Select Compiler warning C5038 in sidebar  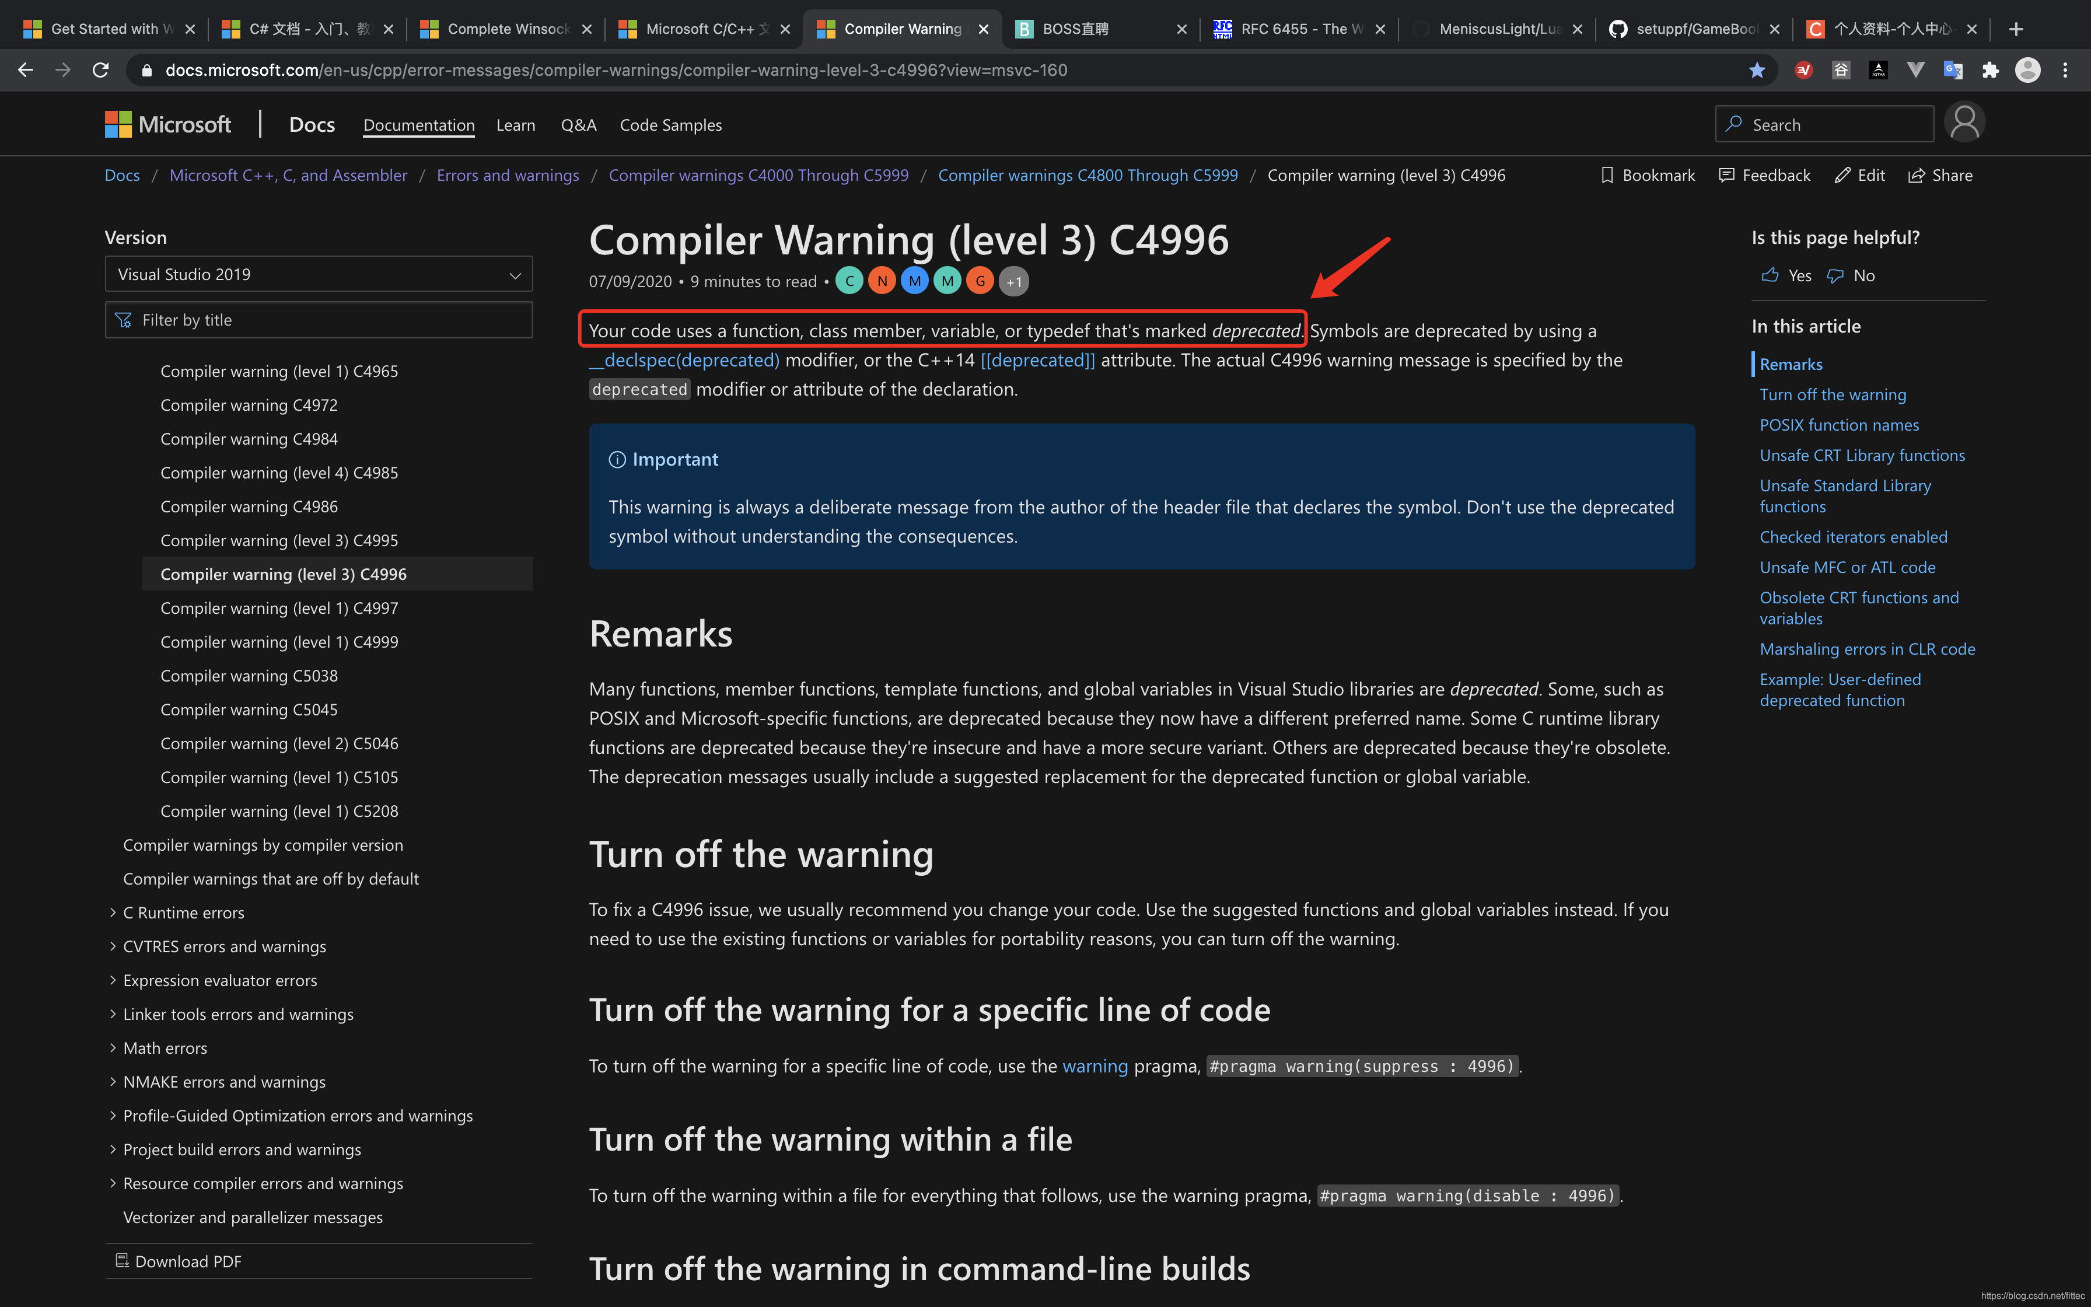[x=249, y=676]
